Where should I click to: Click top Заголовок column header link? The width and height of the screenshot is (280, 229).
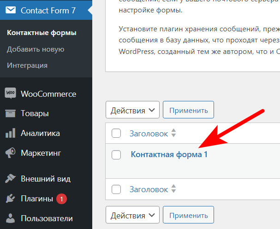(149, 134)
